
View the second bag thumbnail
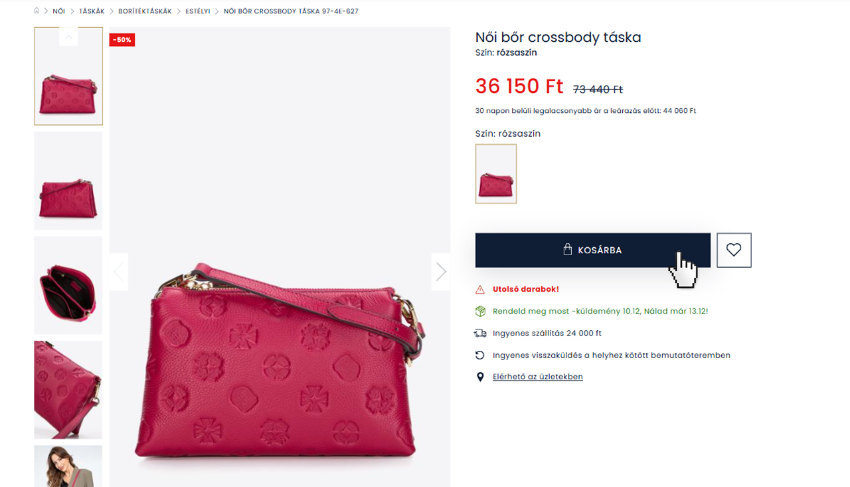click(x=68, y=180)
